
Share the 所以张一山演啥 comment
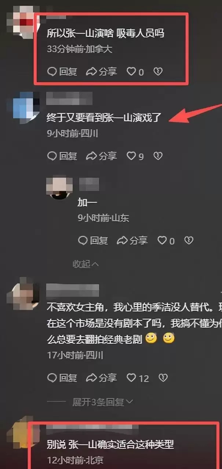(x=101, y=72)
